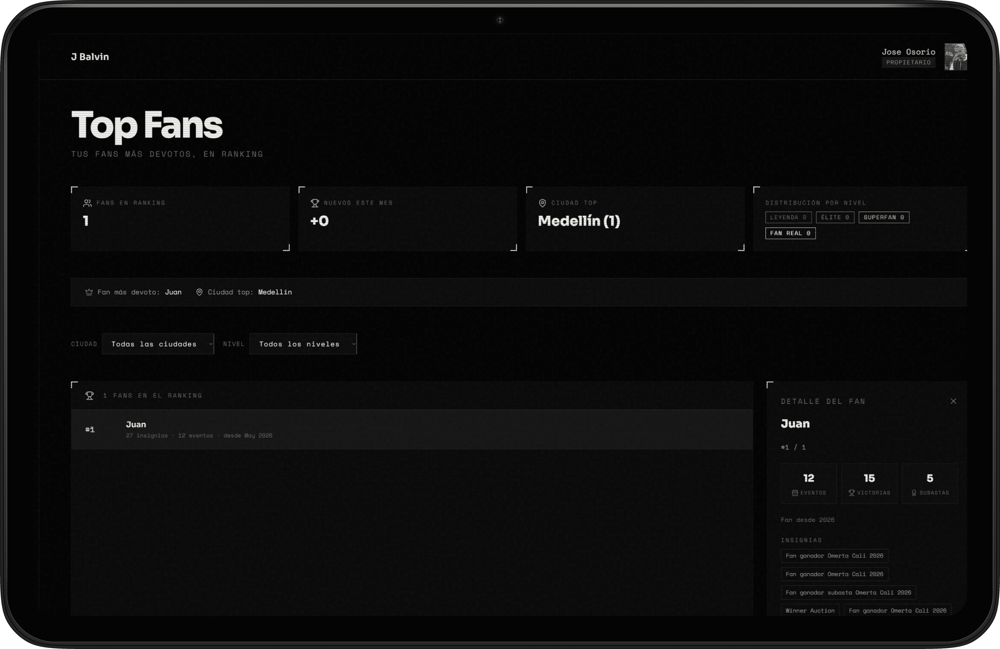
Task: Click the 1 Fans en el Ranking header
Action: pyautogui.click(x=153, y=395)
